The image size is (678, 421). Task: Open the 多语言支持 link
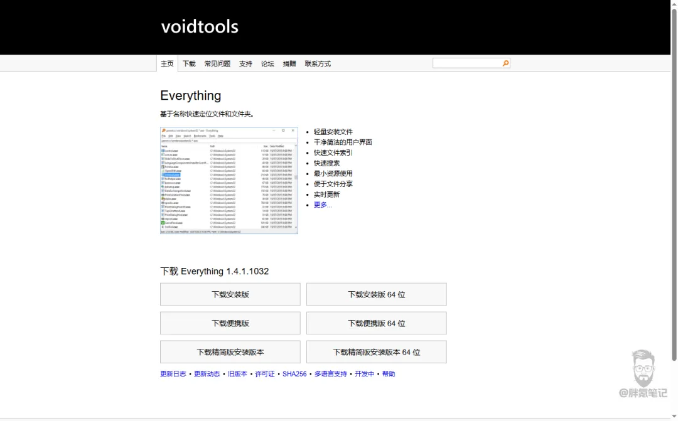[x=330, y=374]
